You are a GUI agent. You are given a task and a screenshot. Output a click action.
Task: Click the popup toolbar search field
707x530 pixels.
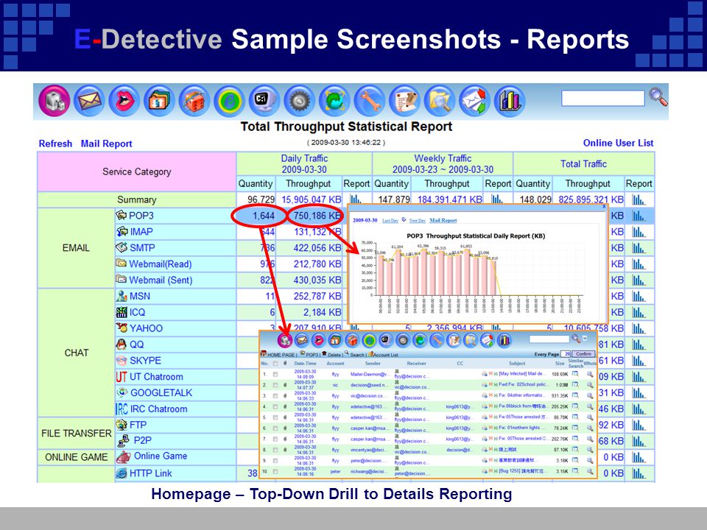pyautogui.click(x=549, y=339)
